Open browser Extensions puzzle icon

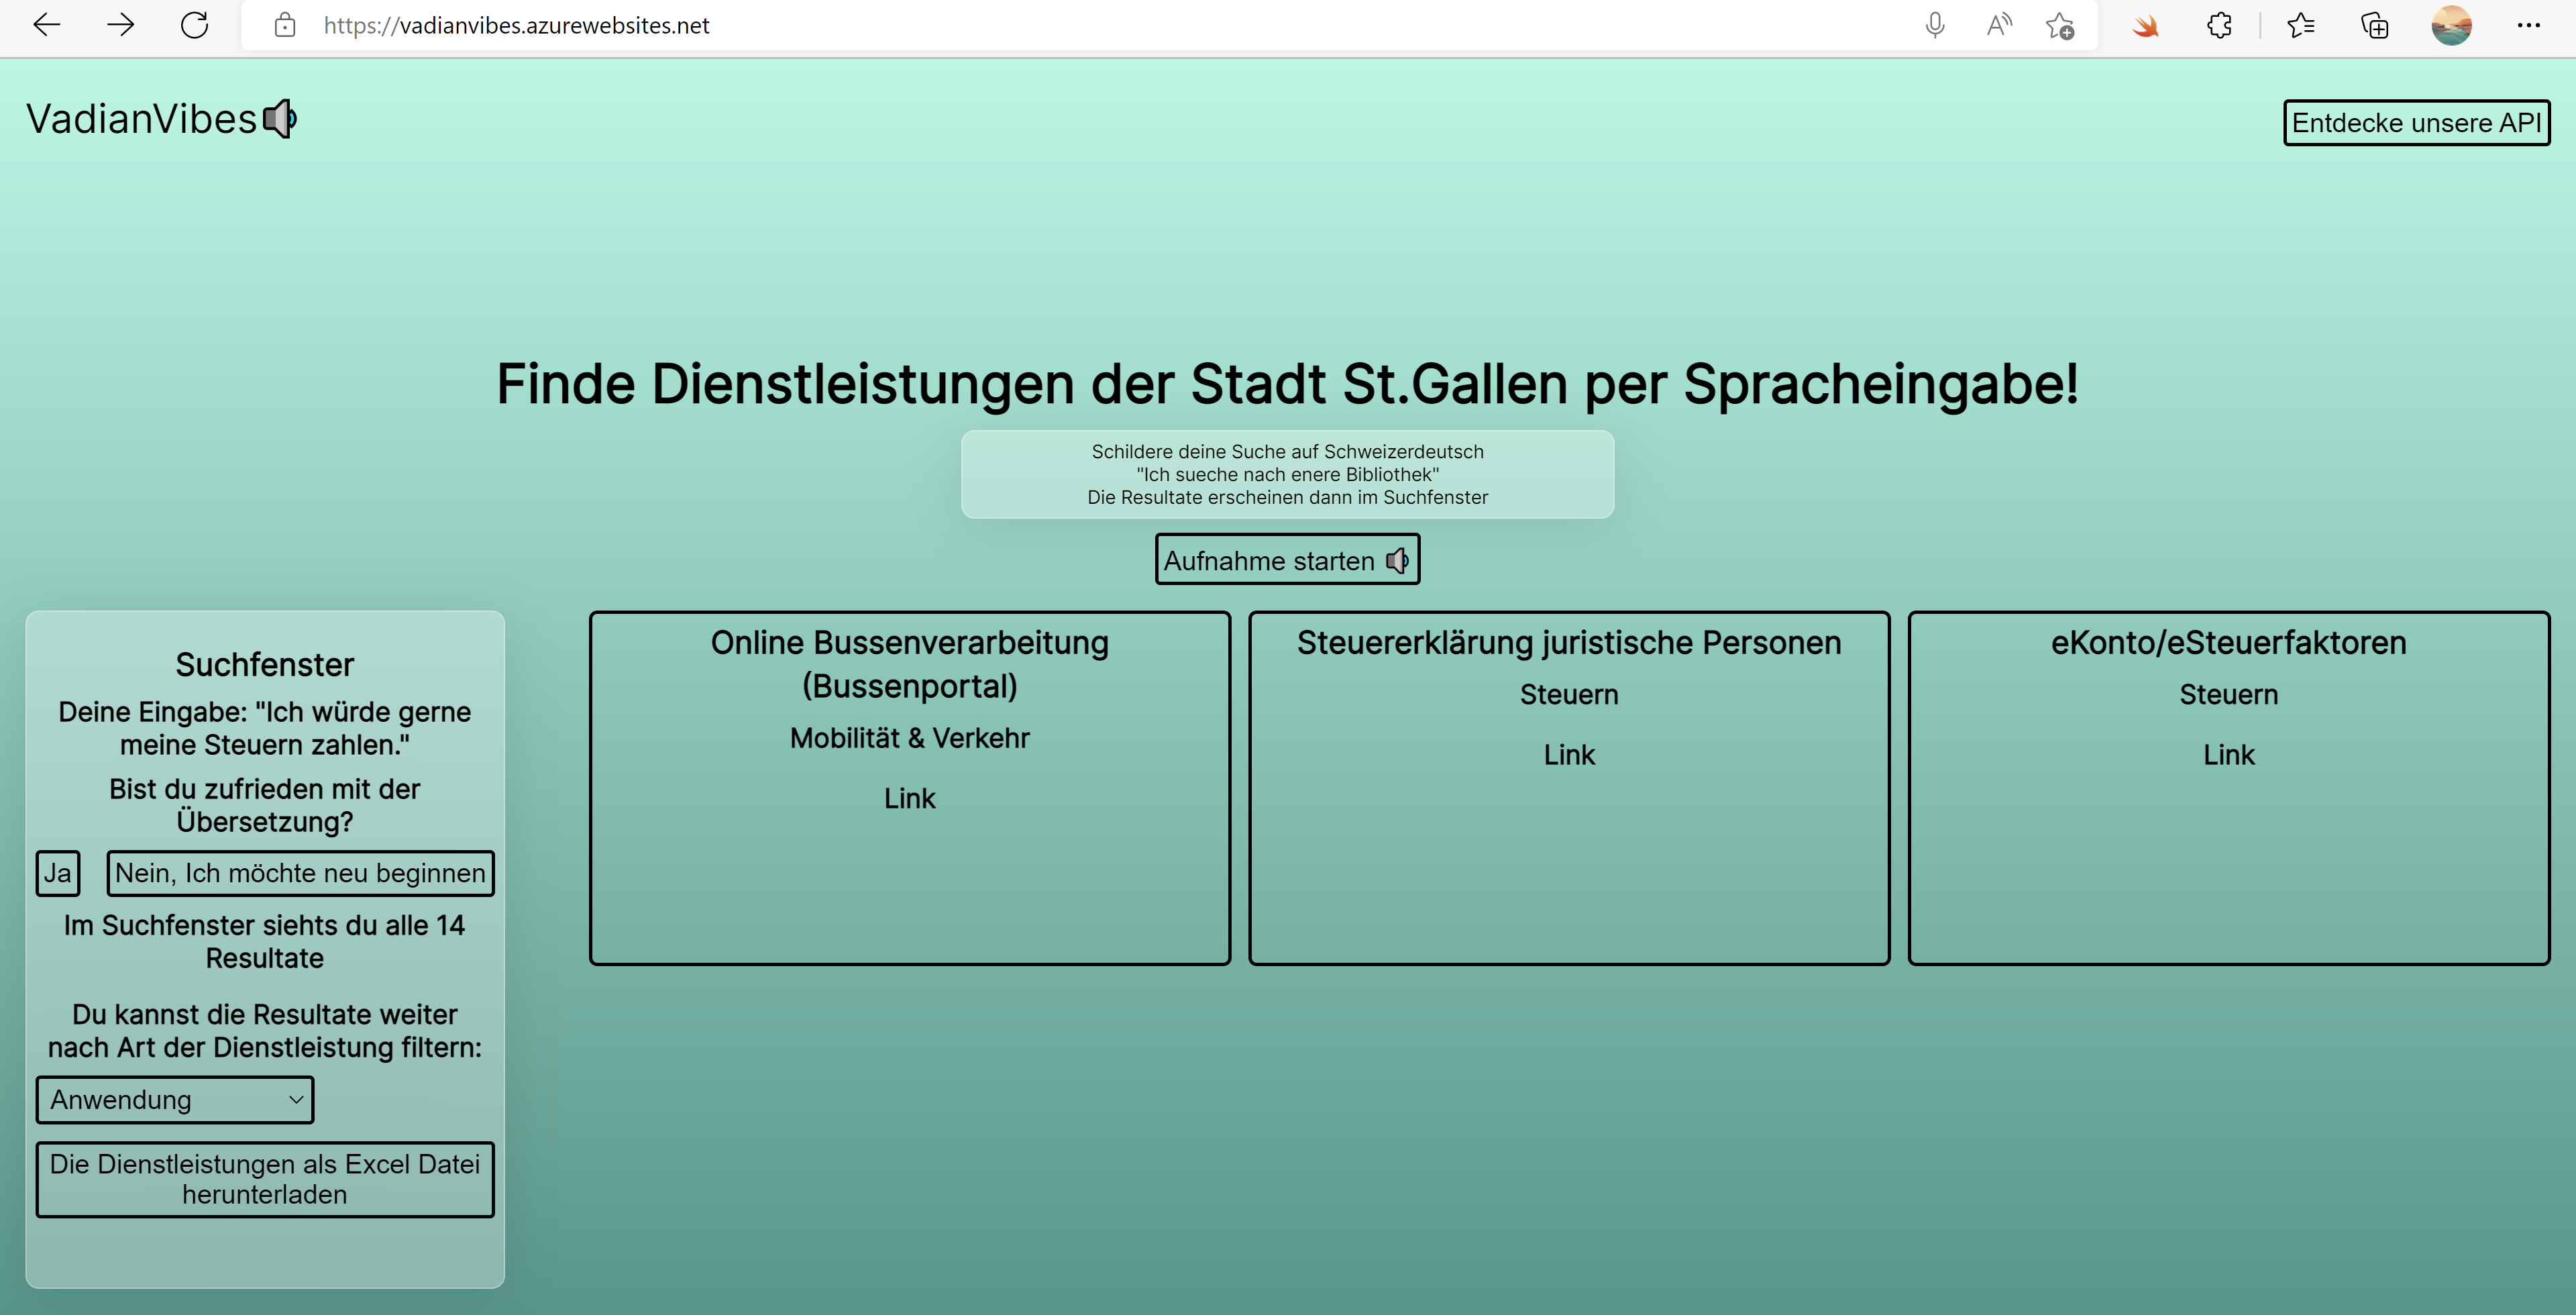[2219, 25]
